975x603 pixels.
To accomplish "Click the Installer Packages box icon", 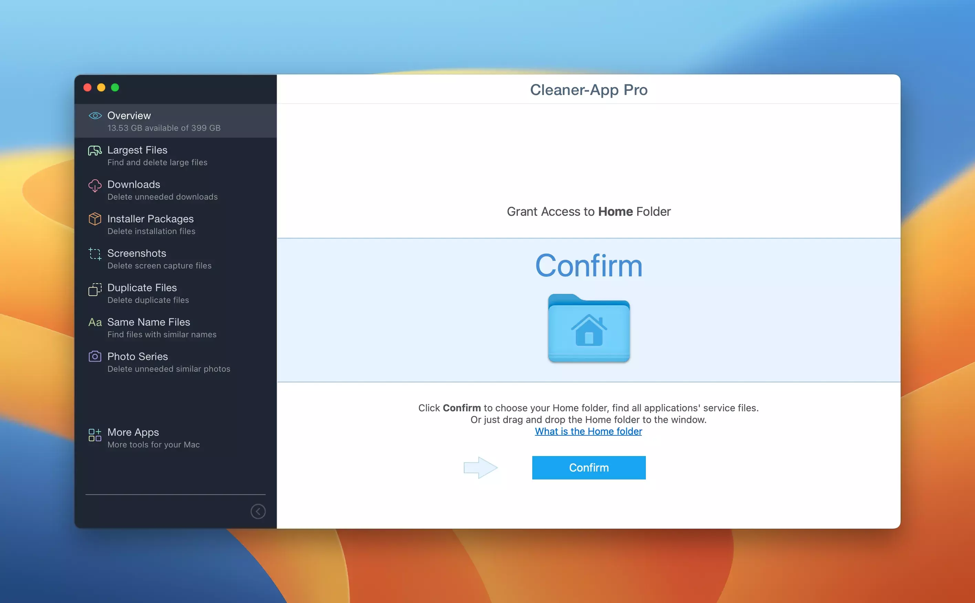I will pyautogui.click(x=95, y=219).
